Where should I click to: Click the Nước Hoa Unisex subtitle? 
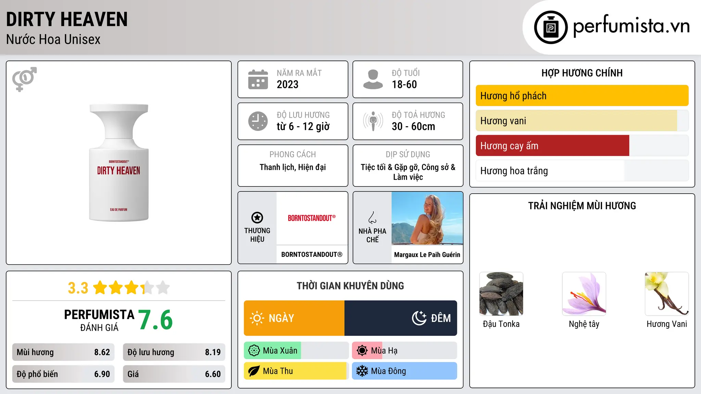[53, 40]
